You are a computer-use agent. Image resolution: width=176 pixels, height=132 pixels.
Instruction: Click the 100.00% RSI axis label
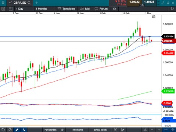click(169, 115)
